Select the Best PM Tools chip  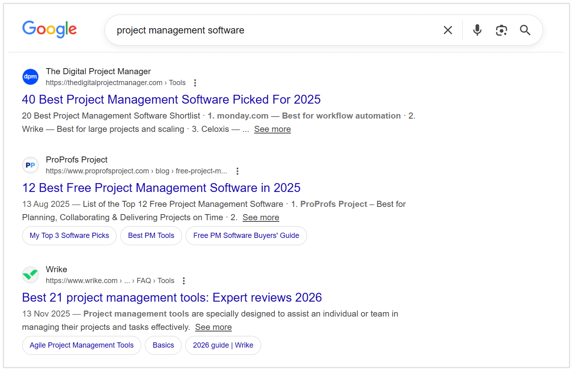point(151,236)
